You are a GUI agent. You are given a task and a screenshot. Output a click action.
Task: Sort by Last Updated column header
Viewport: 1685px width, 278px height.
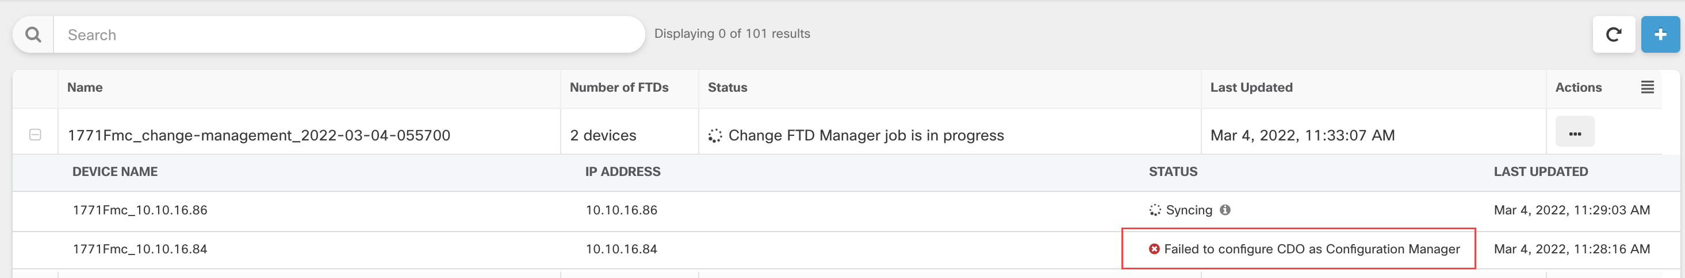click(x=1251, y=88)
